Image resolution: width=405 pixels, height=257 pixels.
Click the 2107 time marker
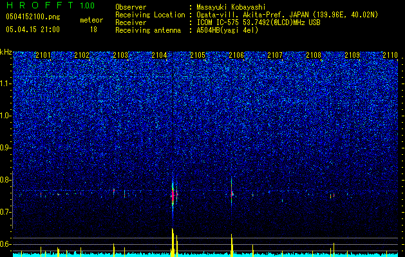pyautogui.click(x=275, y=55)
